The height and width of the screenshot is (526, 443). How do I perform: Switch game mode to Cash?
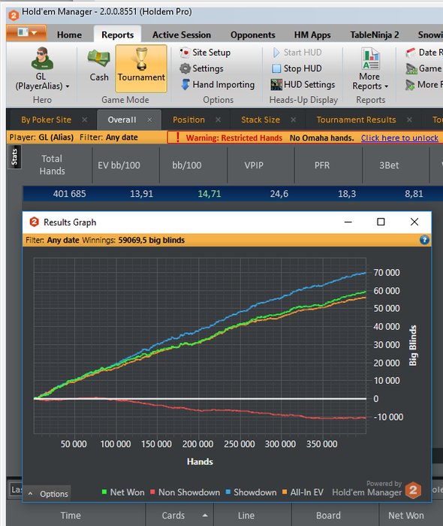[x=99, y=66]
